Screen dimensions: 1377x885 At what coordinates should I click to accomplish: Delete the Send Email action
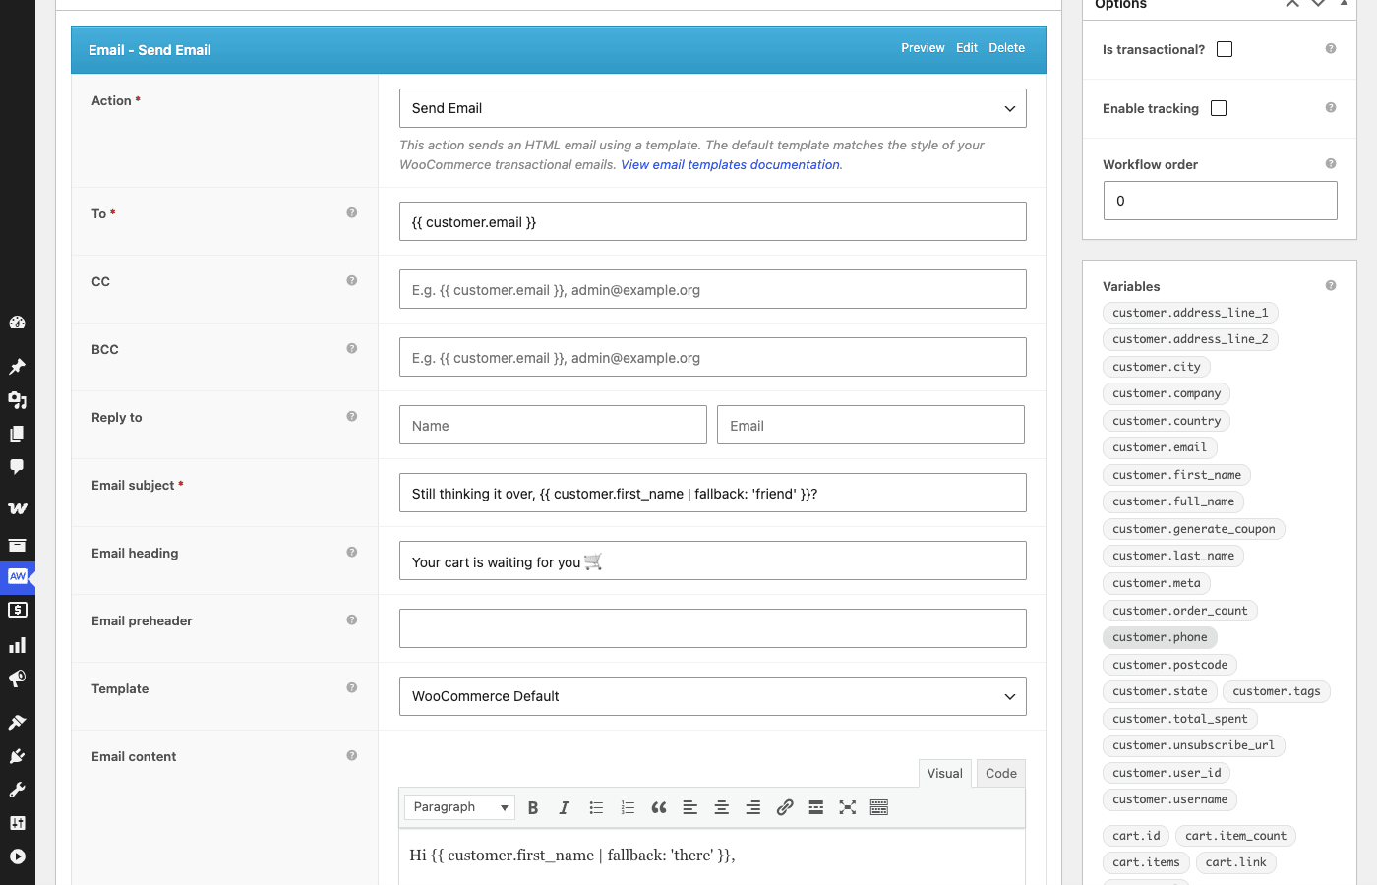(x=1006, y=48)
